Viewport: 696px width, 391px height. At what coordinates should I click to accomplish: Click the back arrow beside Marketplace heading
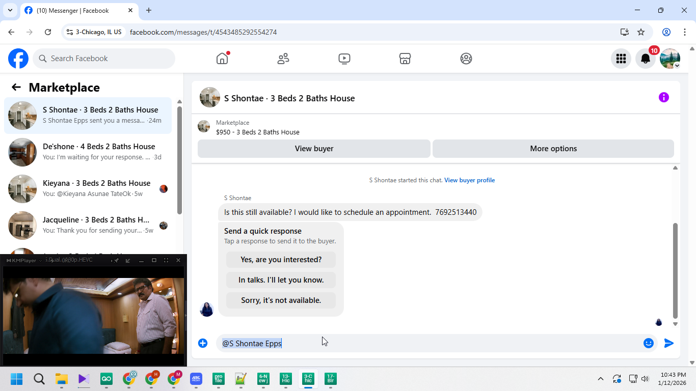pyautogui.click(x=16, y=87)
